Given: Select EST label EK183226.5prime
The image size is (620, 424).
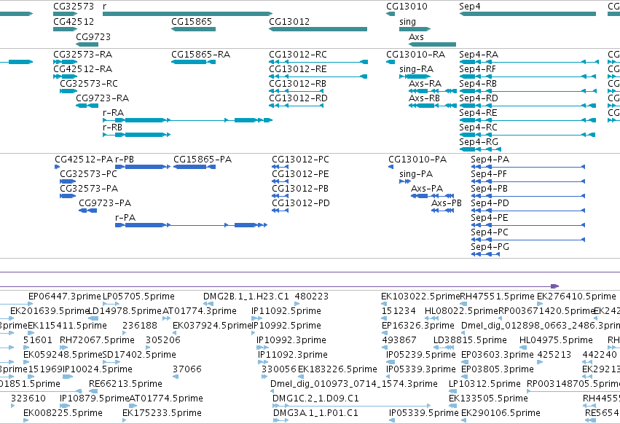Looking at the screenshot, I should click(337, 369).
